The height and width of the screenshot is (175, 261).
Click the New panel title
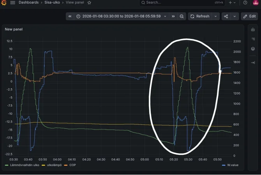(x=14, y=29)
